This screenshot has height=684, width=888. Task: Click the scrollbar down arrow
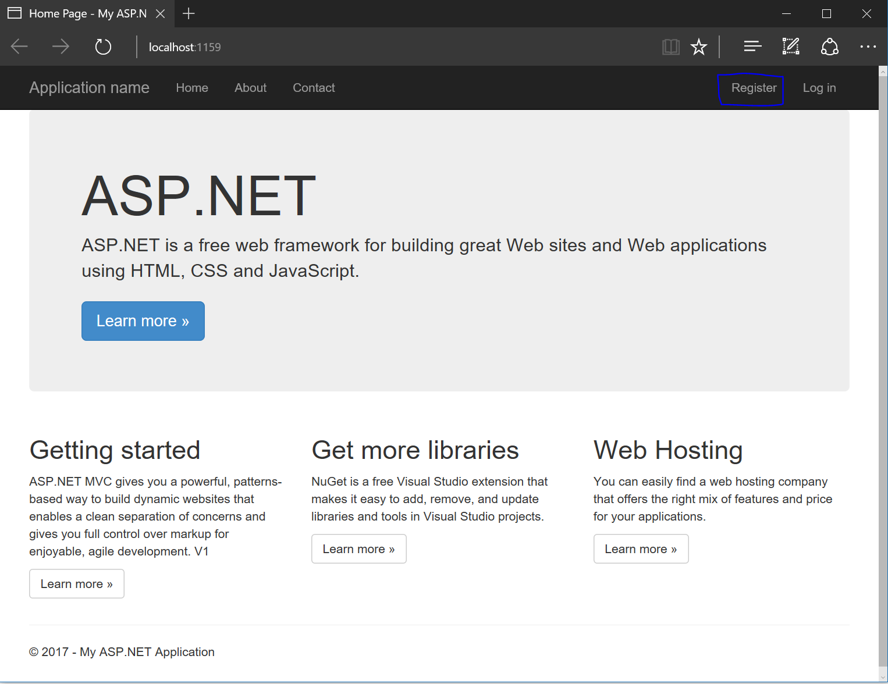[x=883, y=676]
